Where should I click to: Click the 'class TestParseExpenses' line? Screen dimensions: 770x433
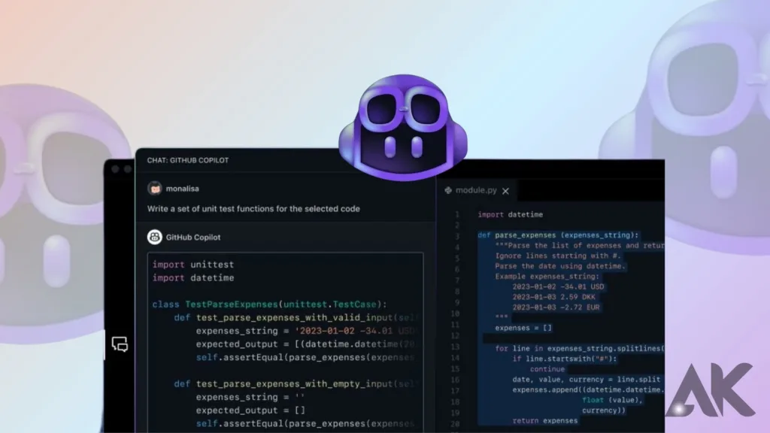click(270, 304)
